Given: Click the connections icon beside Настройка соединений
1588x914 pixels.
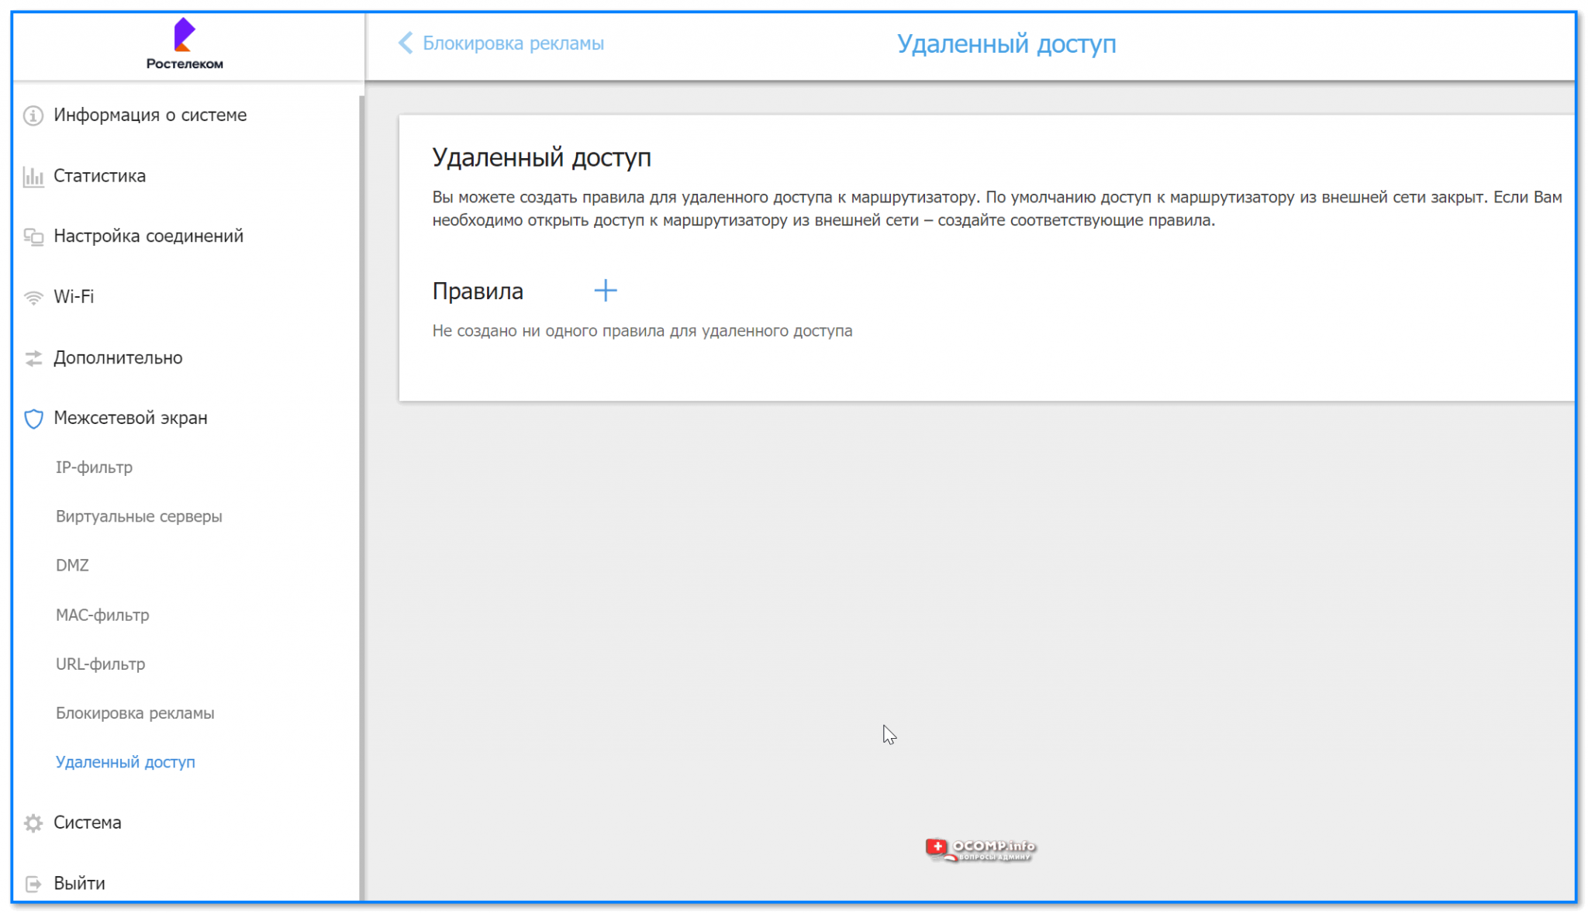Looking at the screenshot, I should (x=33, y=236).
